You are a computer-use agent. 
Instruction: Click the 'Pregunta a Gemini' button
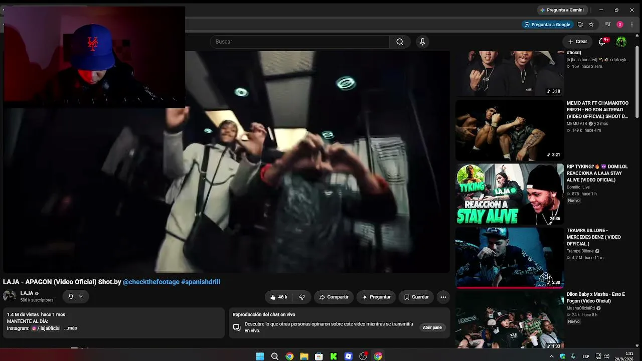562,10
